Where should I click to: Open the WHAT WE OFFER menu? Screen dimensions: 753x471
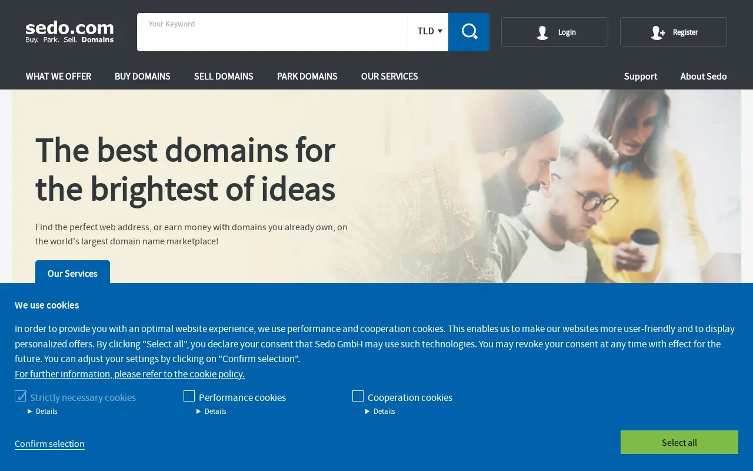point(58,77)
